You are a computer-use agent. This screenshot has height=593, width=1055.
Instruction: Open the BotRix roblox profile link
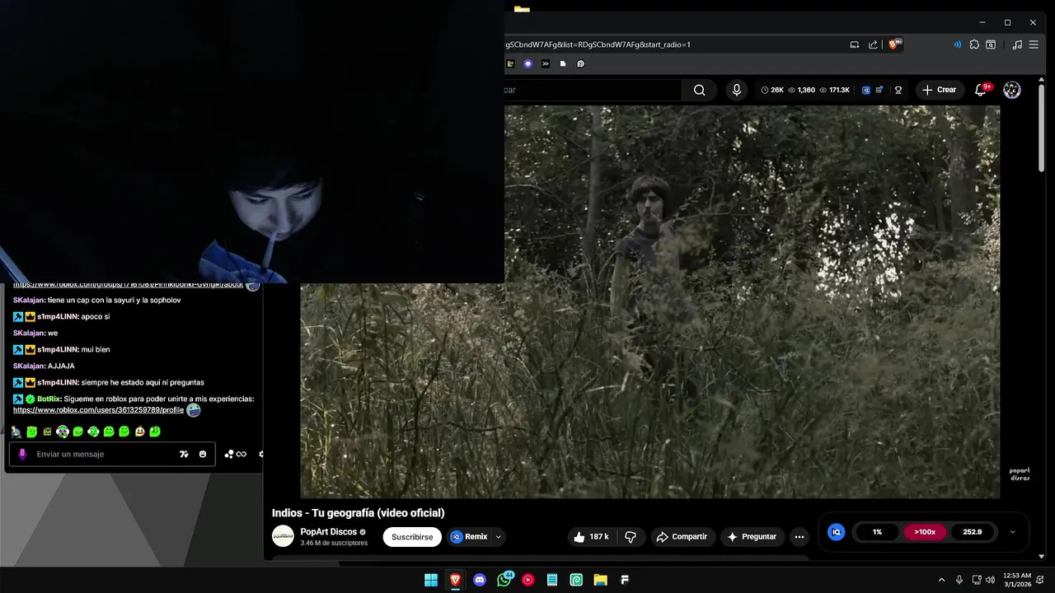98,410
